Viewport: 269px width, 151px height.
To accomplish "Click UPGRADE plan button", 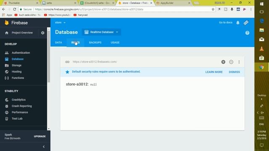I will [x=40, y=136].
